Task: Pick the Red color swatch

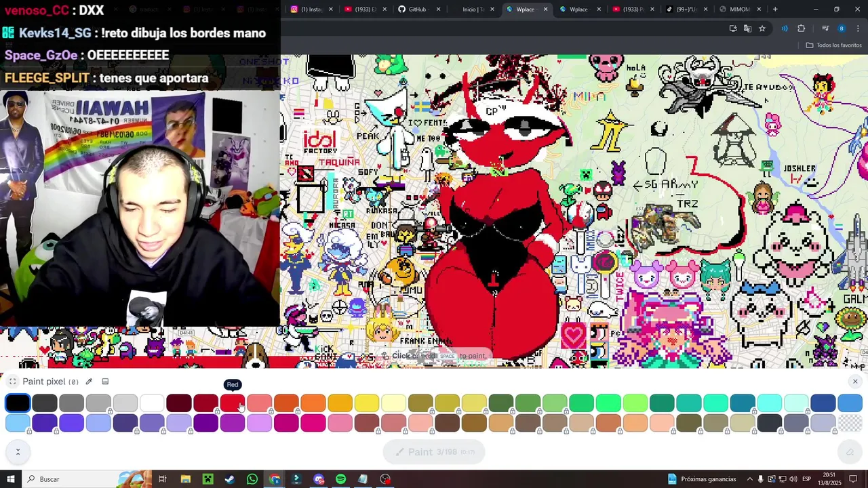Action: click(x=232, y=403)
